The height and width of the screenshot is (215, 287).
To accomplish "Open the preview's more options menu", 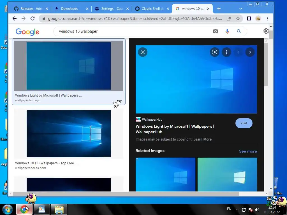I will coord(226,52).
